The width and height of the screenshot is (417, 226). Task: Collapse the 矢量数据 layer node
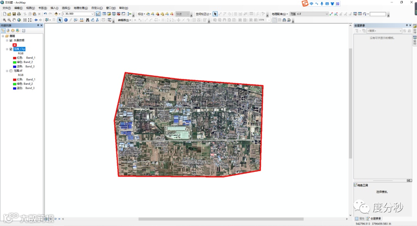click(x=7, y=40)
